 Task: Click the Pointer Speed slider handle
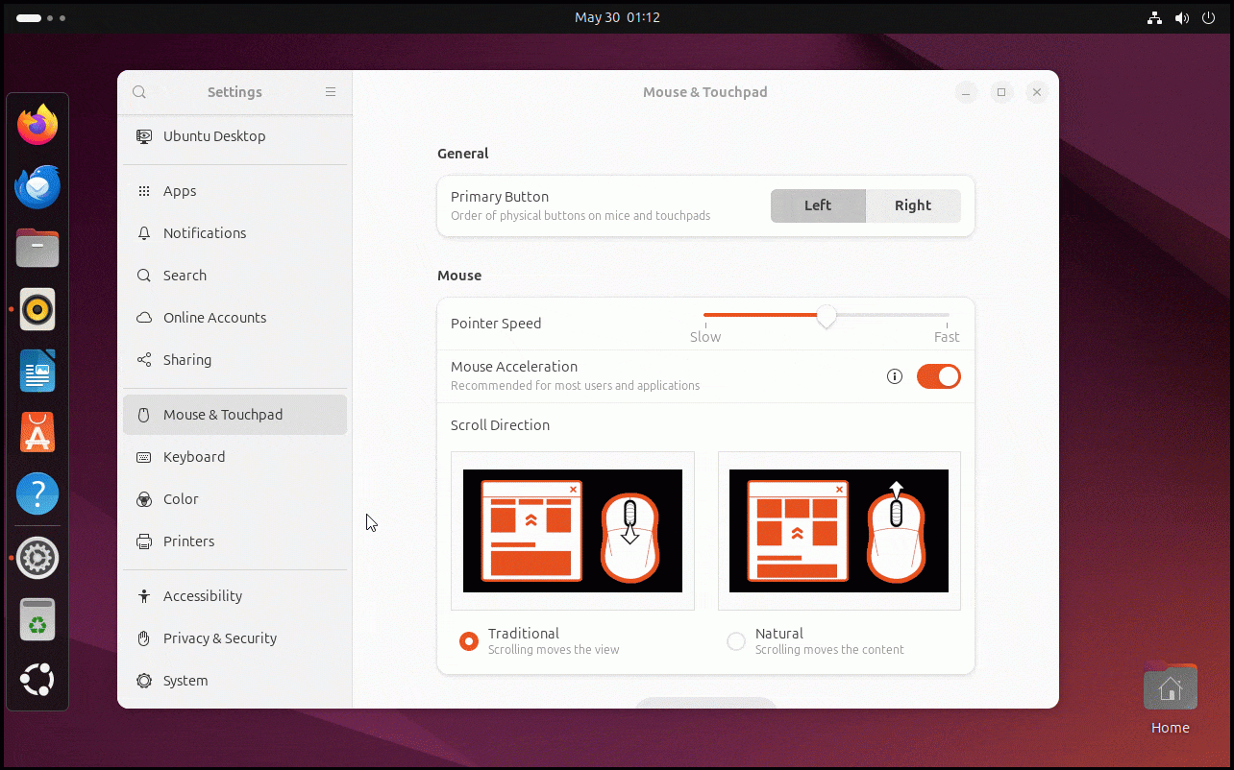click(x=826, y=316)
